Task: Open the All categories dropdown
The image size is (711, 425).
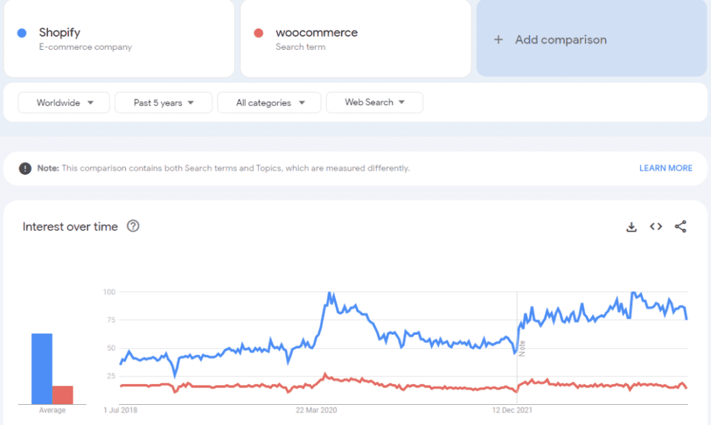Action: point(269,103)
